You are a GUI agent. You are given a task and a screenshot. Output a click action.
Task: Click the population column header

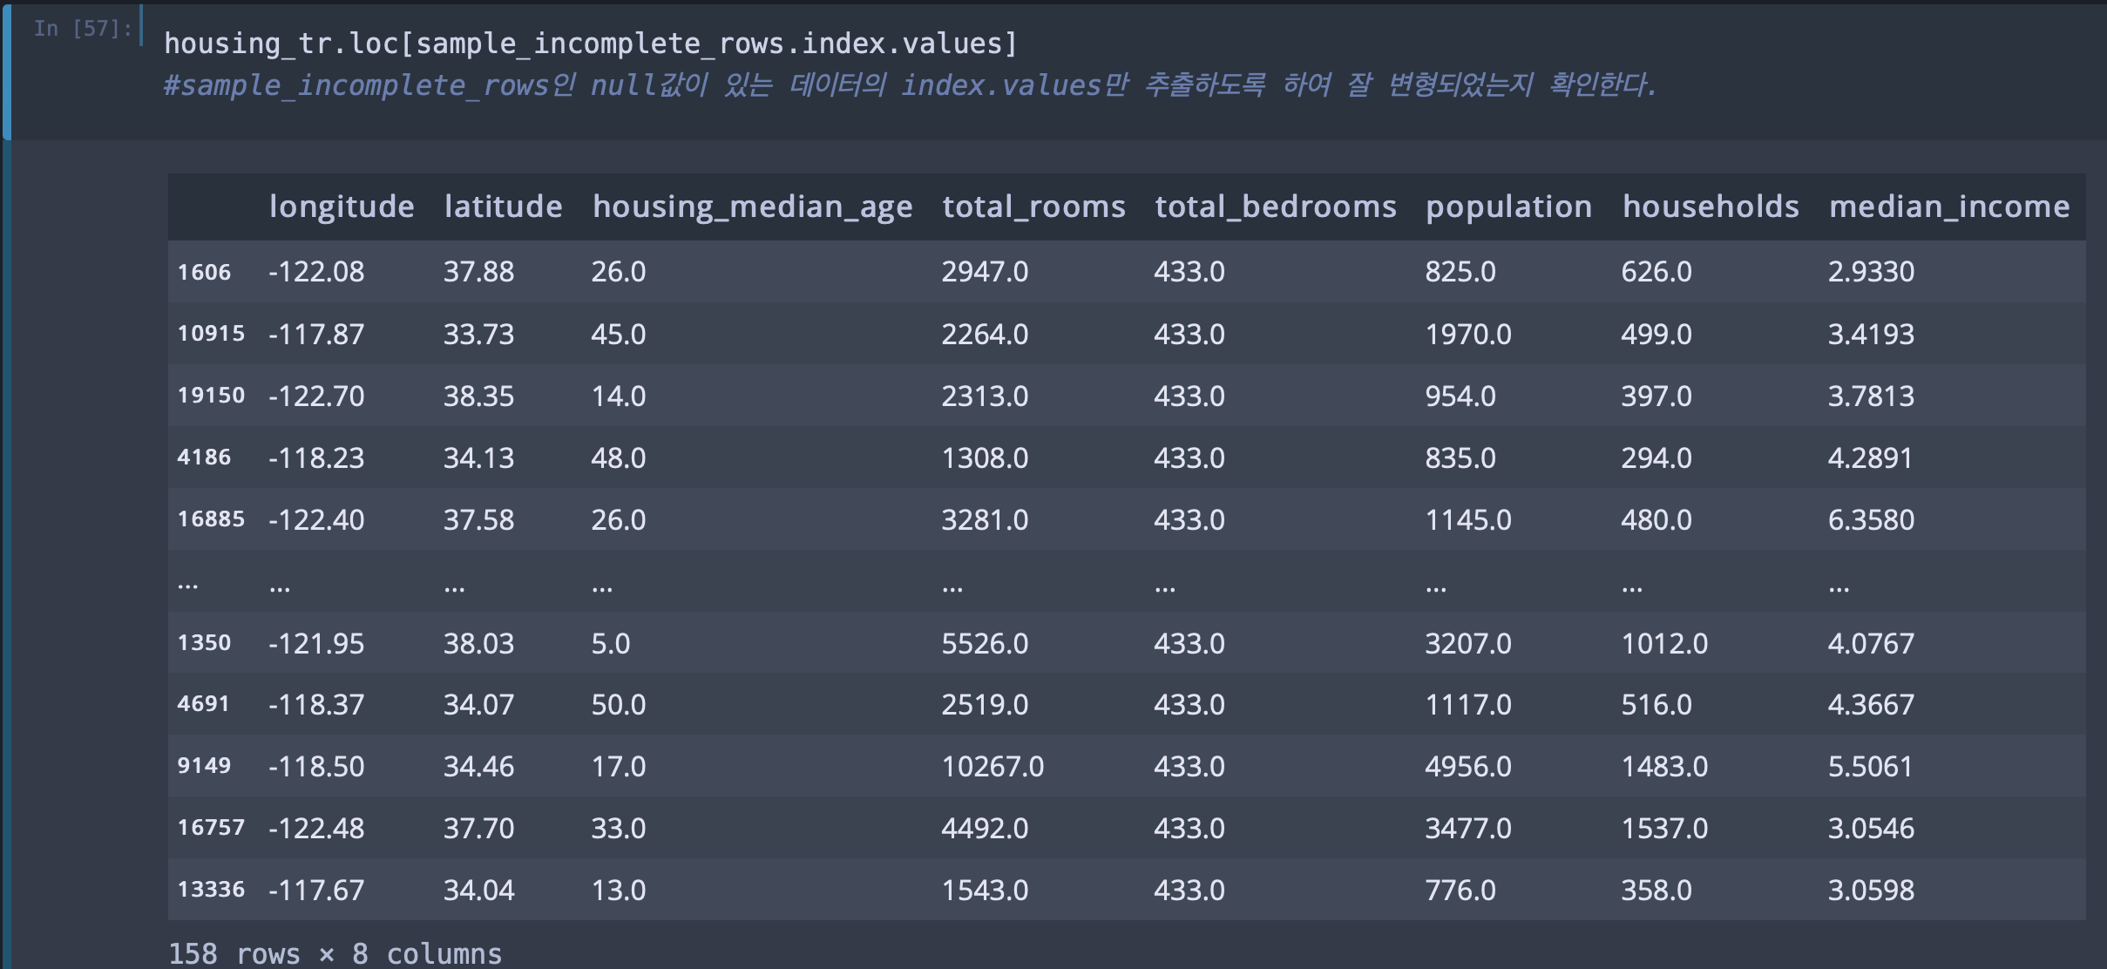pyautogui.click(x=1508, y=207)
